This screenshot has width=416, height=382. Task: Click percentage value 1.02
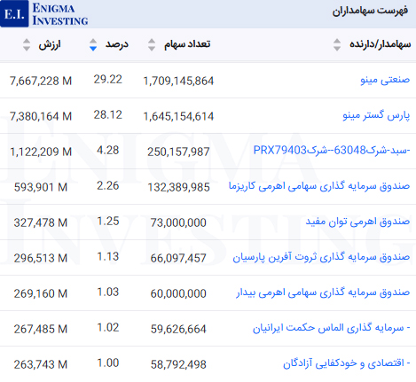coord(108,328)
